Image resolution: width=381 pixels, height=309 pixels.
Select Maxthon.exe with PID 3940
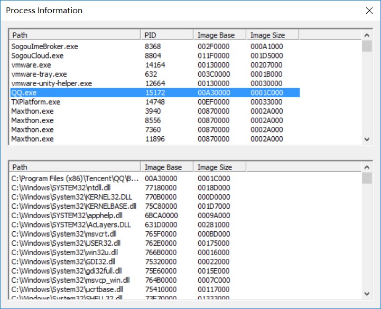(x=155, y=111)
